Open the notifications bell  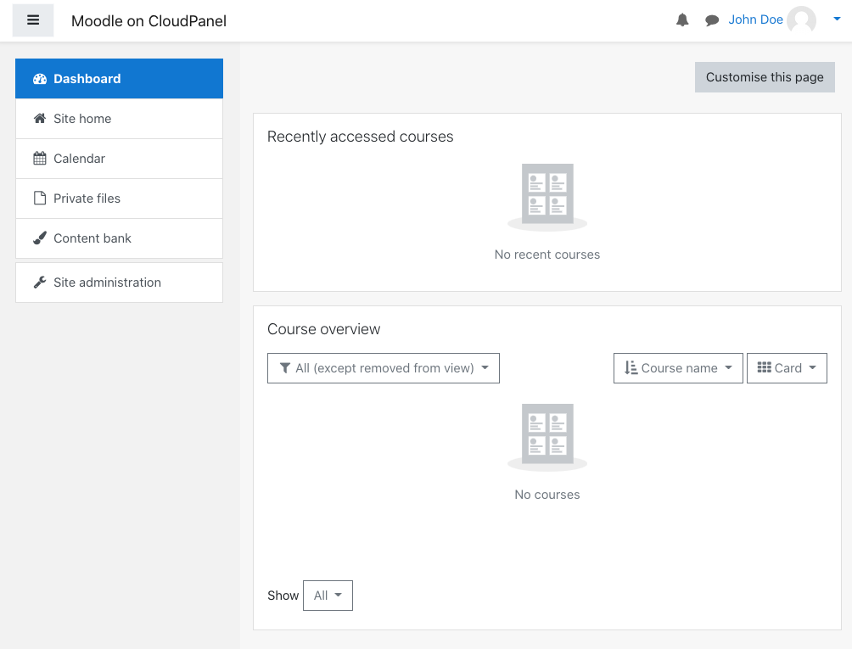(682, 20)
